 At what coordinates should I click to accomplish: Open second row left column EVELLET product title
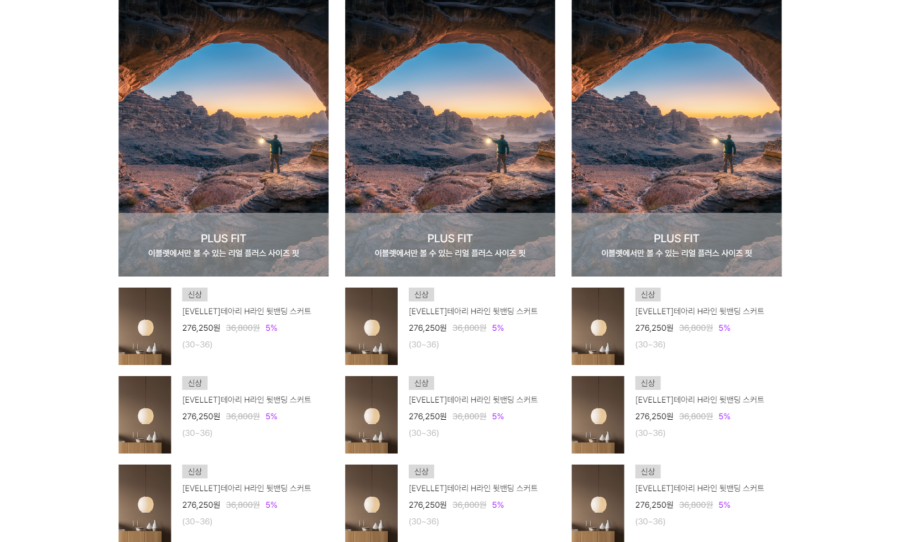pyautogui.click(x=247, y=400)
